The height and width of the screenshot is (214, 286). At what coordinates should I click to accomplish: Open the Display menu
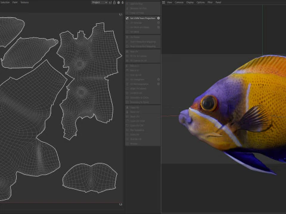[x=190, y=2]
